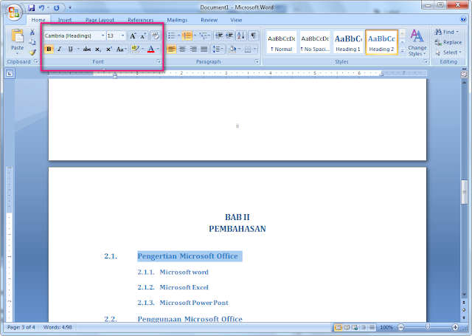Click the Change Styles icon
This screenshot has width=472, height=336.
[x=417, y=36]
